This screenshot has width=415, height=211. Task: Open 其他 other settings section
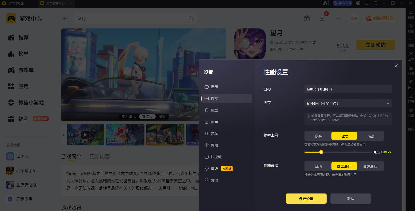(x=227, y=180)
